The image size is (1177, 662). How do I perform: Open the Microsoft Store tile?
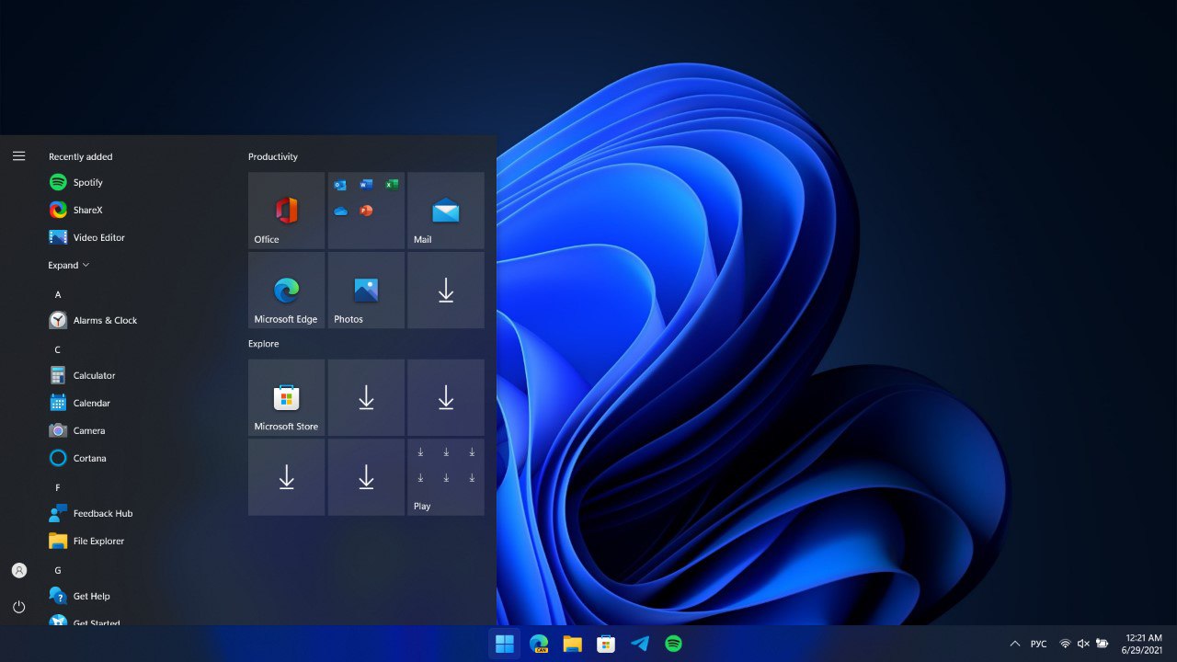point(286,397)
